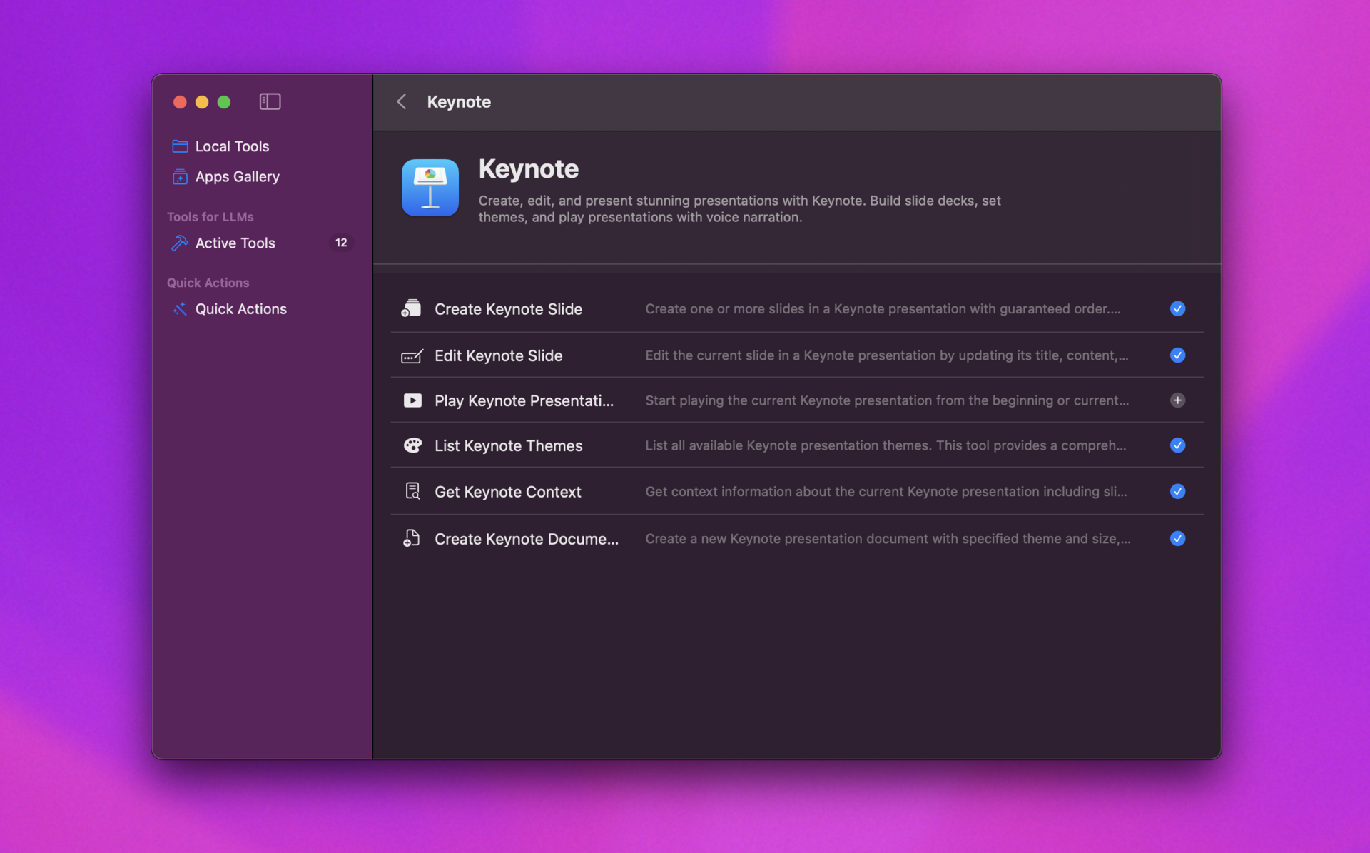The image size is (1370, 853).
Task: Click the Apps Gallery icon in sidebar
Action: pyautogui.click(x=180, y=176)
